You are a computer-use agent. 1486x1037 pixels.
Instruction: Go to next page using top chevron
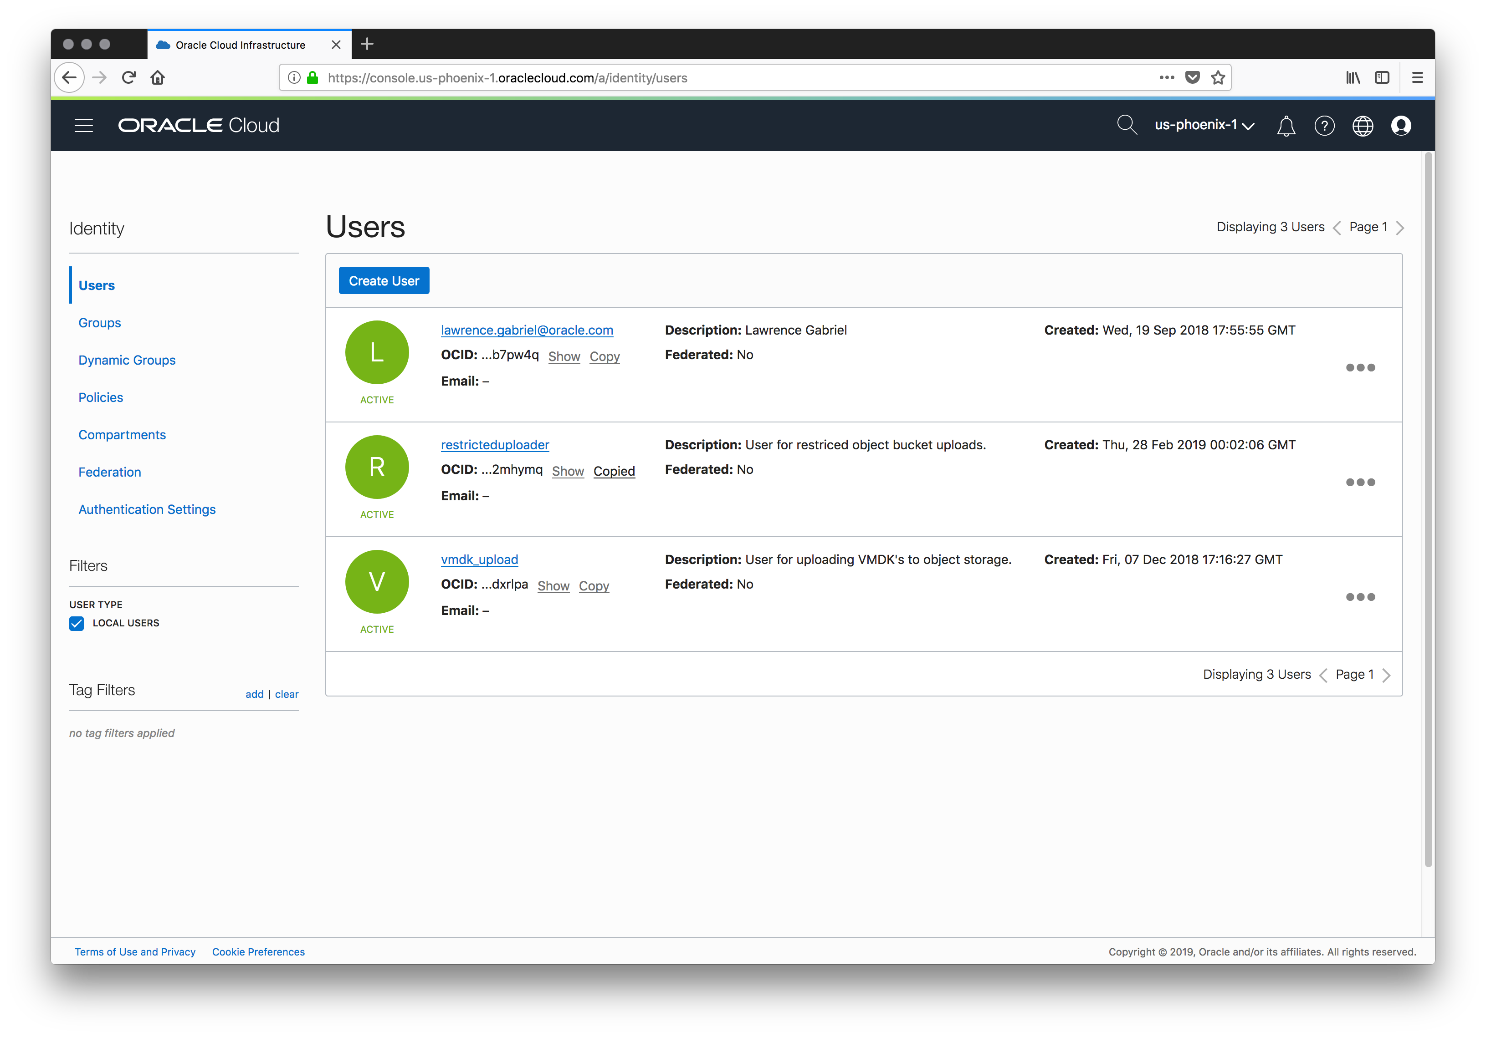1400,228
